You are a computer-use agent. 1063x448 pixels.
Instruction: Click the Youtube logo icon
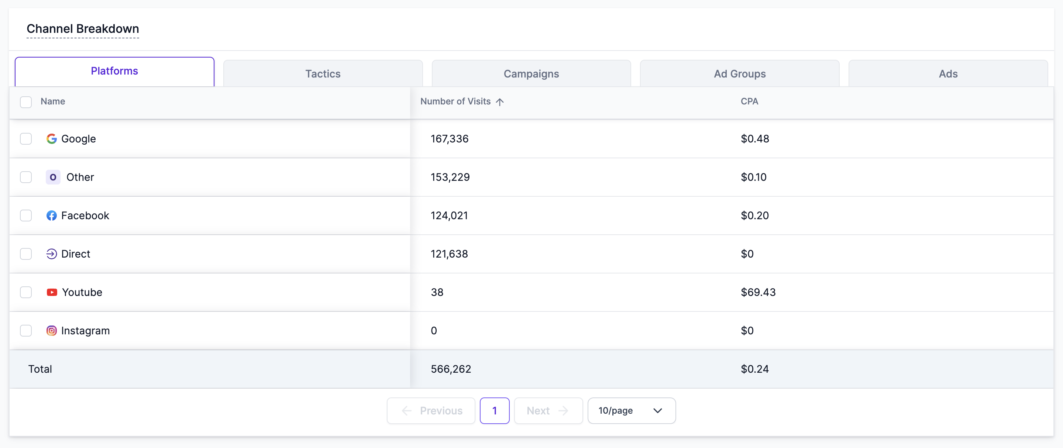[x=52, y=292]
